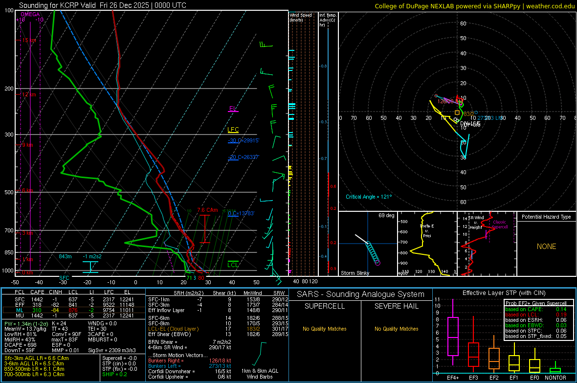This screenshot has width=577, height=383.
Task: Select the green 'LCL' marker on skew-T
Action: pyautogui.click(x=233, y=265)
